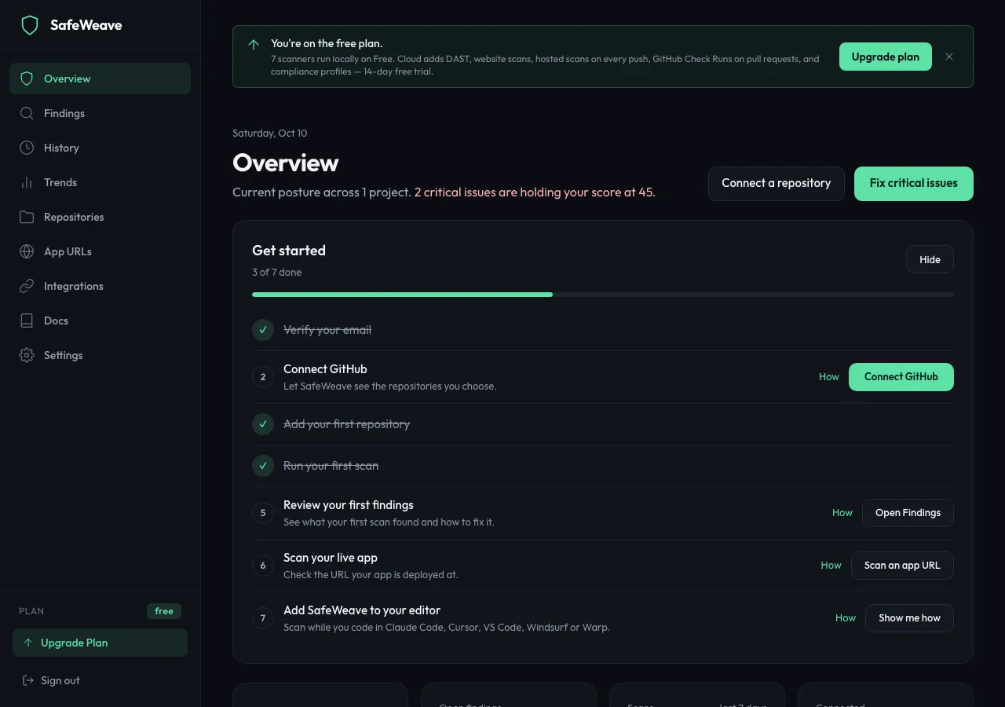
Task: Click step 5 badge for Review your first findings
Action: point(263,513)
